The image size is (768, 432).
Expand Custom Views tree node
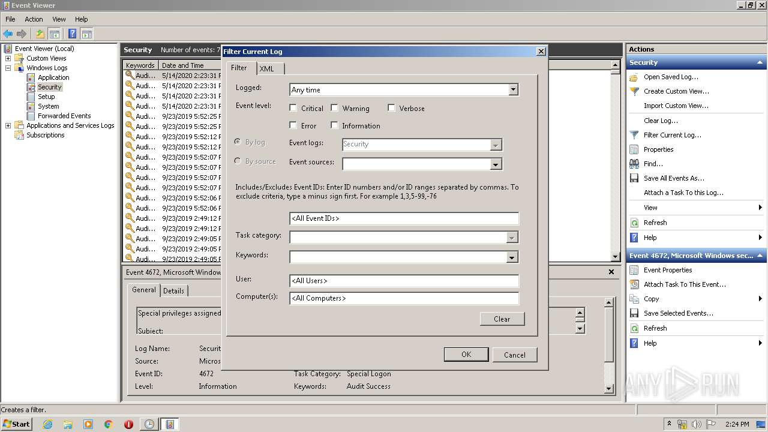pyautogui.click(x=8, y=58)
